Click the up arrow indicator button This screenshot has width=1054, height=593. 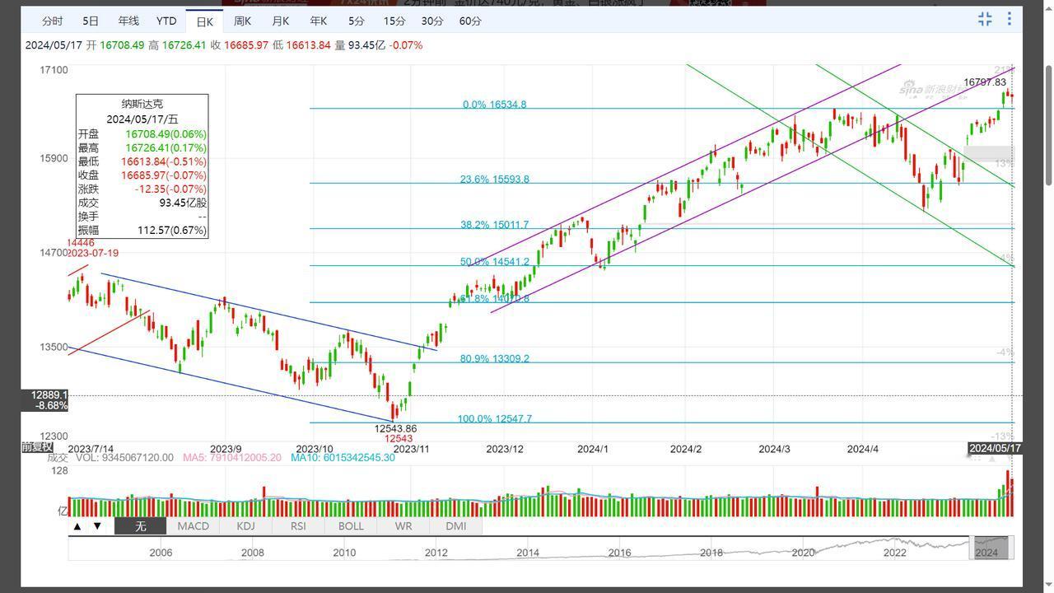pyautogui.click(x=77, y=525)
